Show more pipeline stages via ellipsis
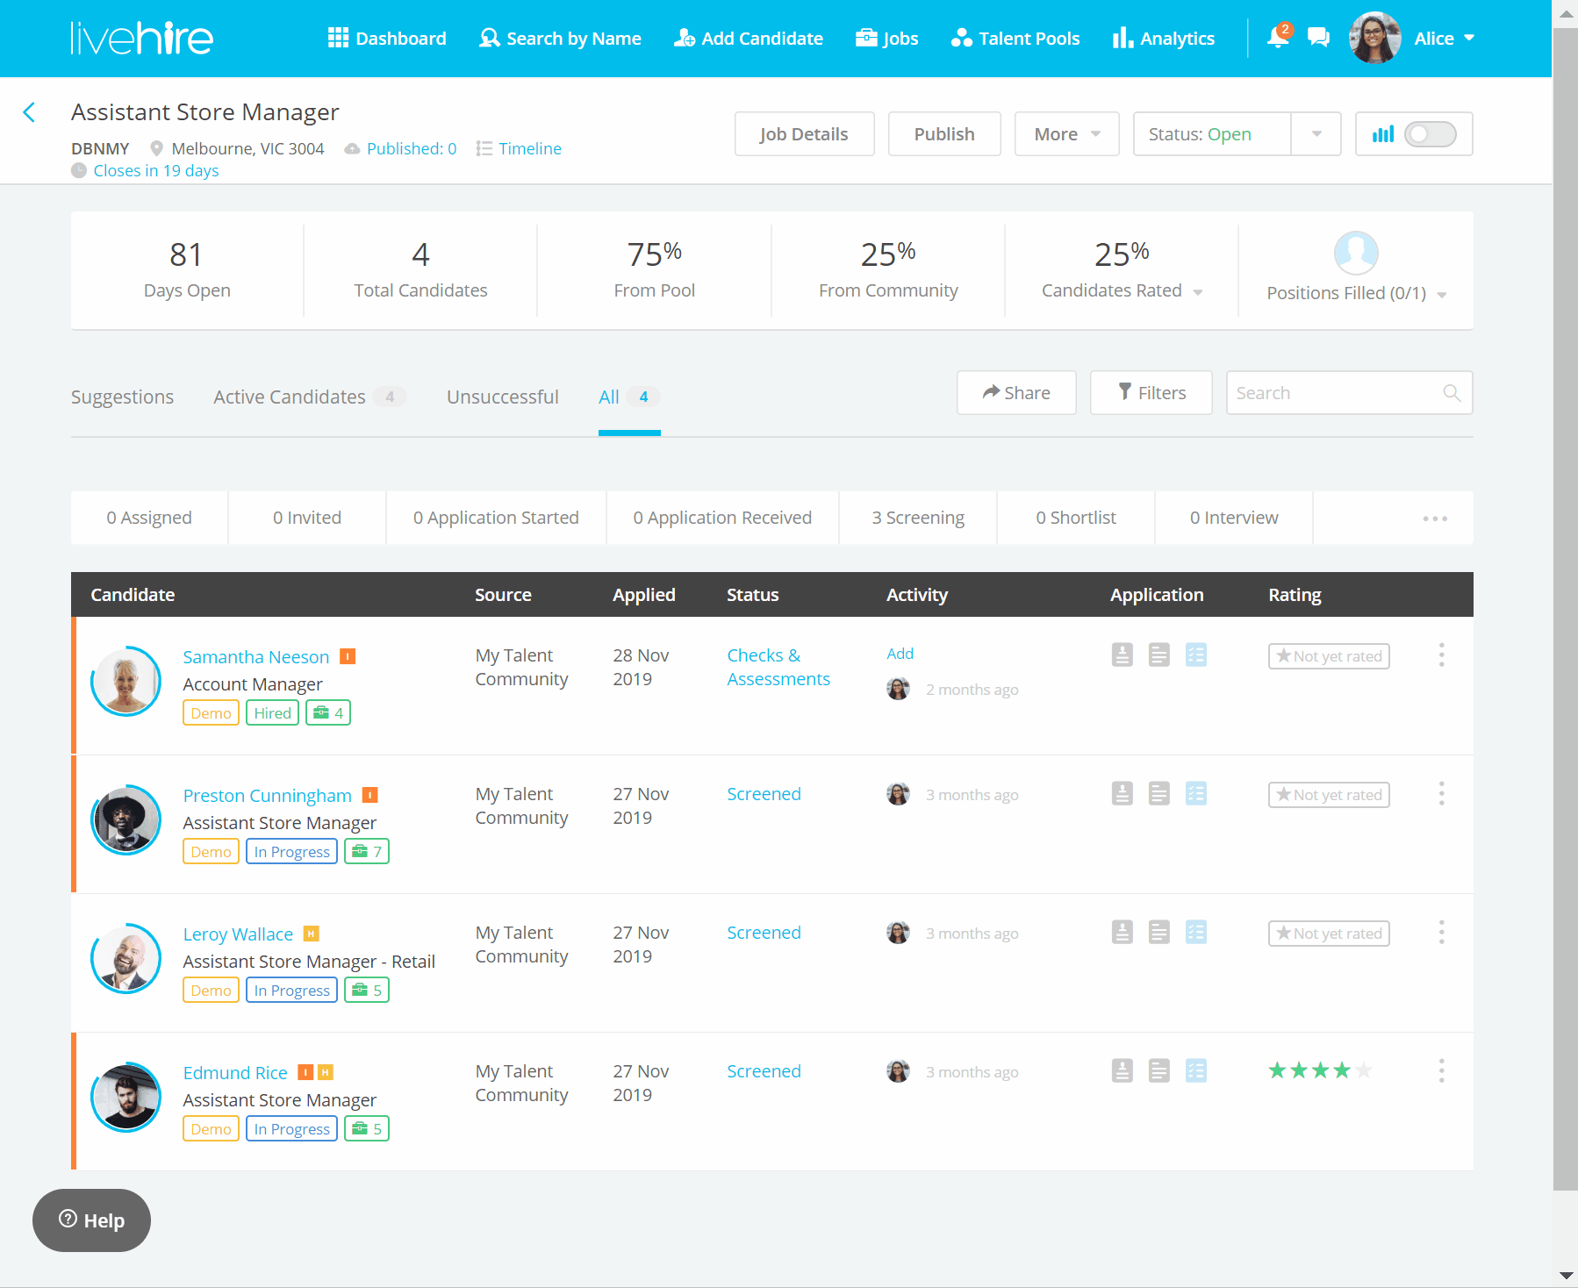 pos(1435,519)
